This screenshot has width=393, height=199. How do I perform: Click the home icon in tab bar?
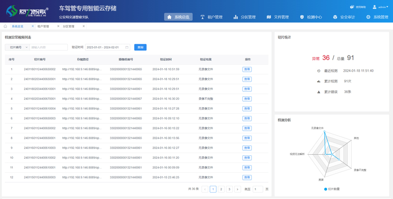click(5, 27)
